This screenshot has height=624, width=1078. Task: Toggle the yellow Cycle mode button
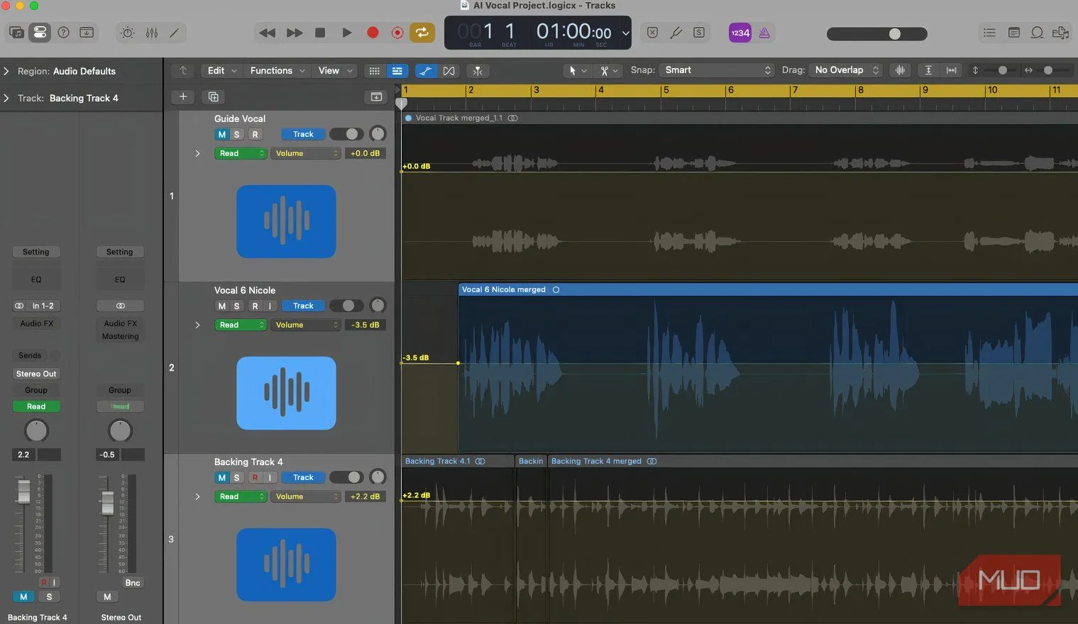pos(422,33)
